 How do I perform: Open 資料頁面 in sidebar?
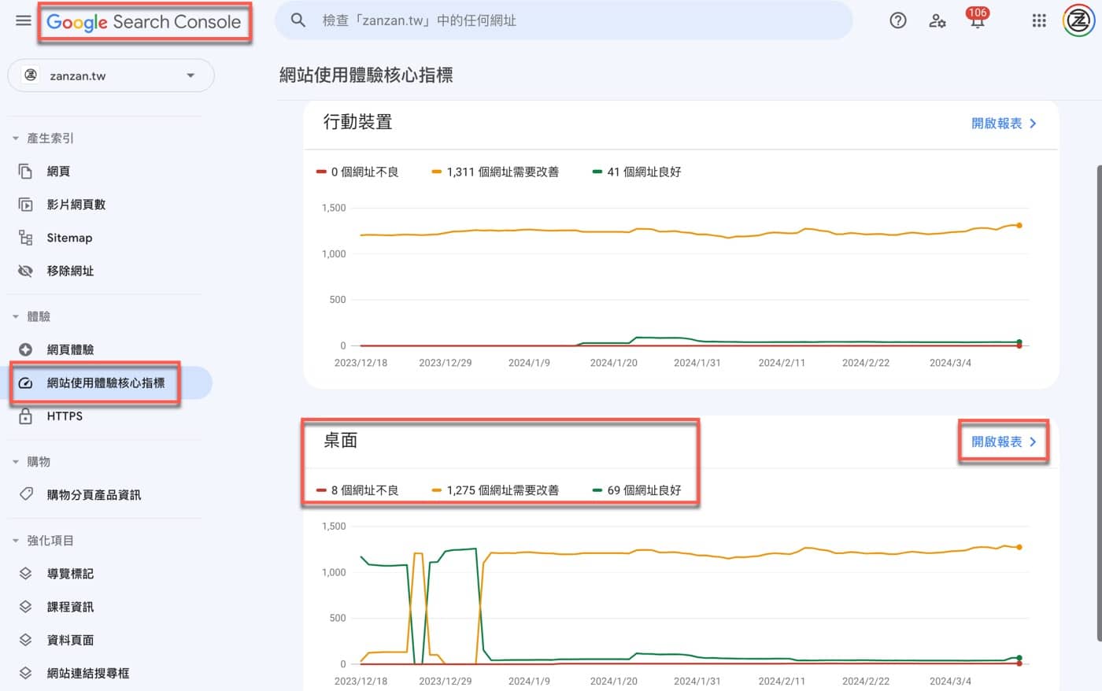pyautogui.click(x=70, y=640)
